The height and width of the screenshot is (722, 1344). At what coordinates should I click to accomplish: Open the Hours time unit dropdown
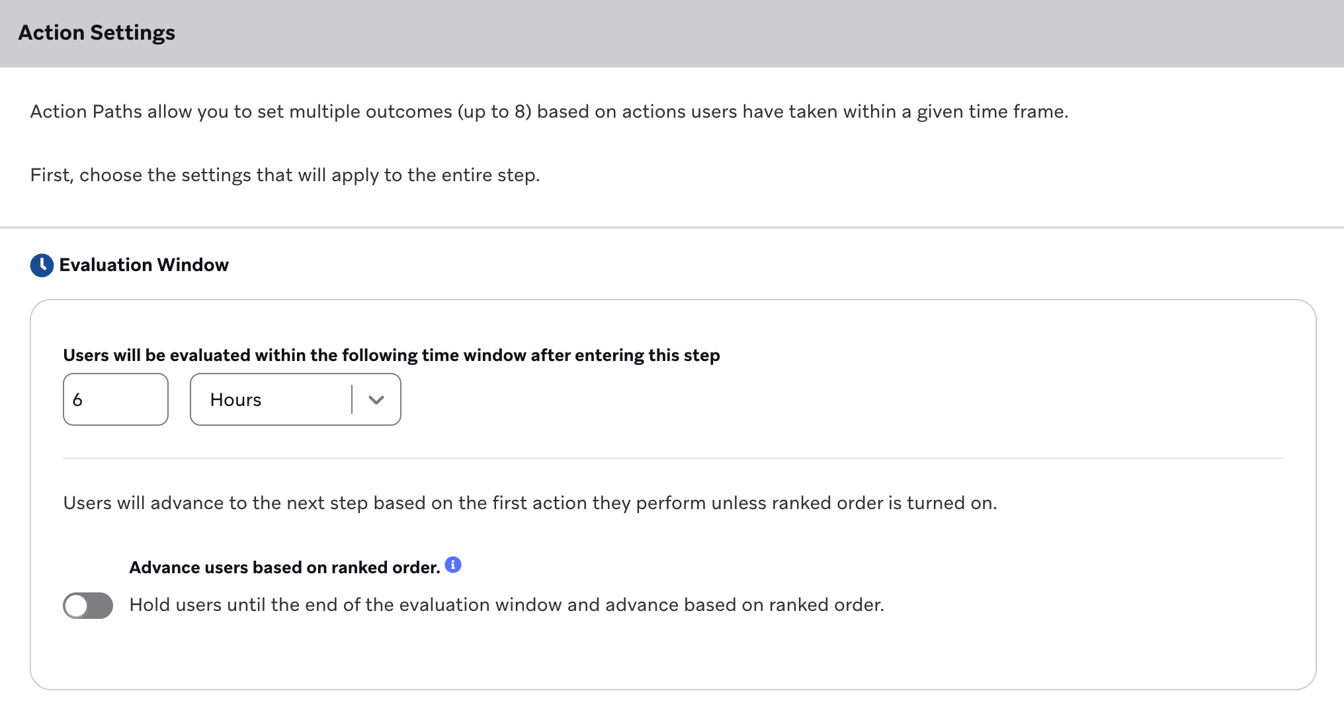pyautogui.click(x=296, y=399)
